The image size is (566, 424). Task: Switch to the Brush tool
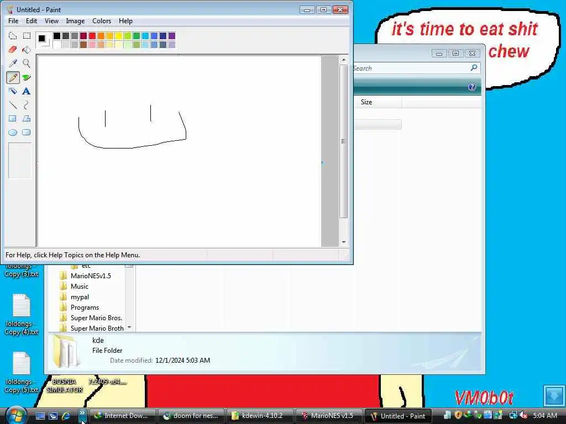pos(27,77)
